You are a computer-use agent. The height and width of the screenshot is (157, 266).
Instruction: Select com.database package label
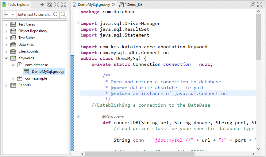(x=37, y=65)
